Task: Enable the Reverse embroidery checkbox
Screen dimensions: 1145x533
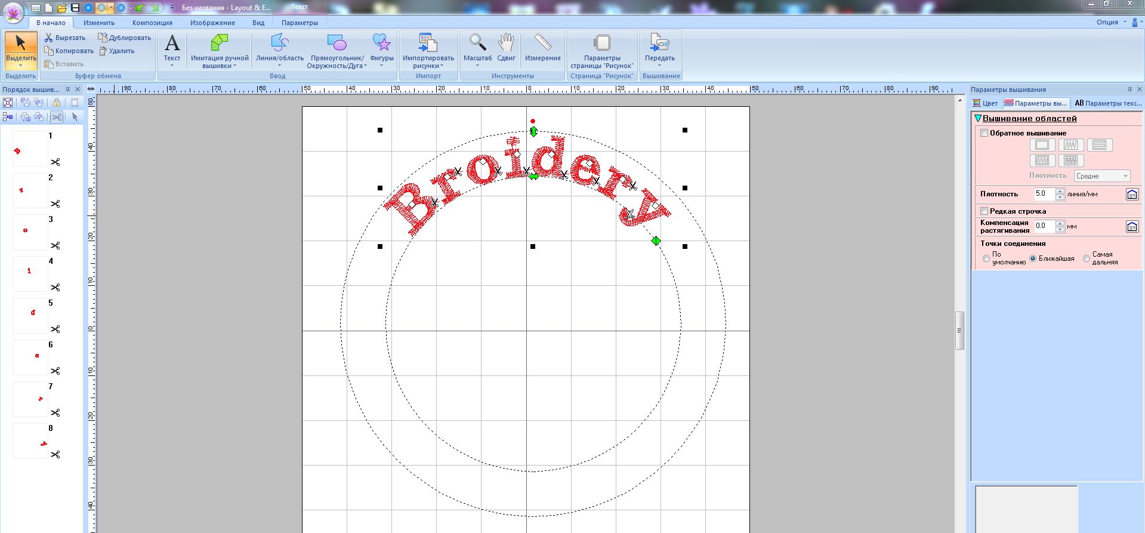Action: coord(984,133)
